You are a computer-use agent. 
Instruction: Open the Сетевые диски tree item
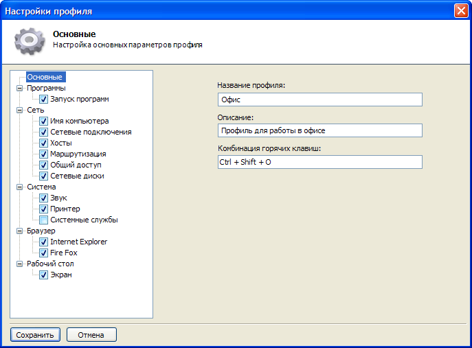tap(77, 176)
